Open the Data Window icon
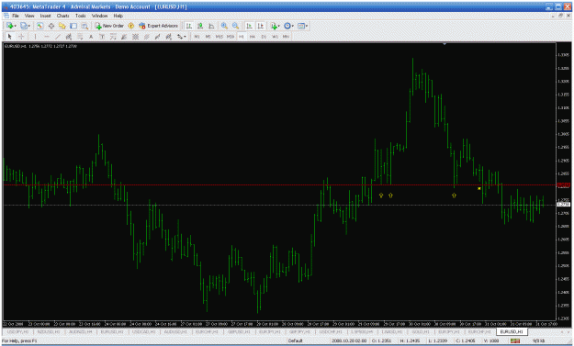The image size is (574, 346). [x=51, y=26]
